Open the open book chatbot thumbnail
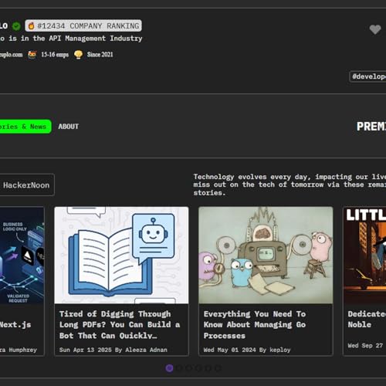386x386 pixels. pos(121,256)
